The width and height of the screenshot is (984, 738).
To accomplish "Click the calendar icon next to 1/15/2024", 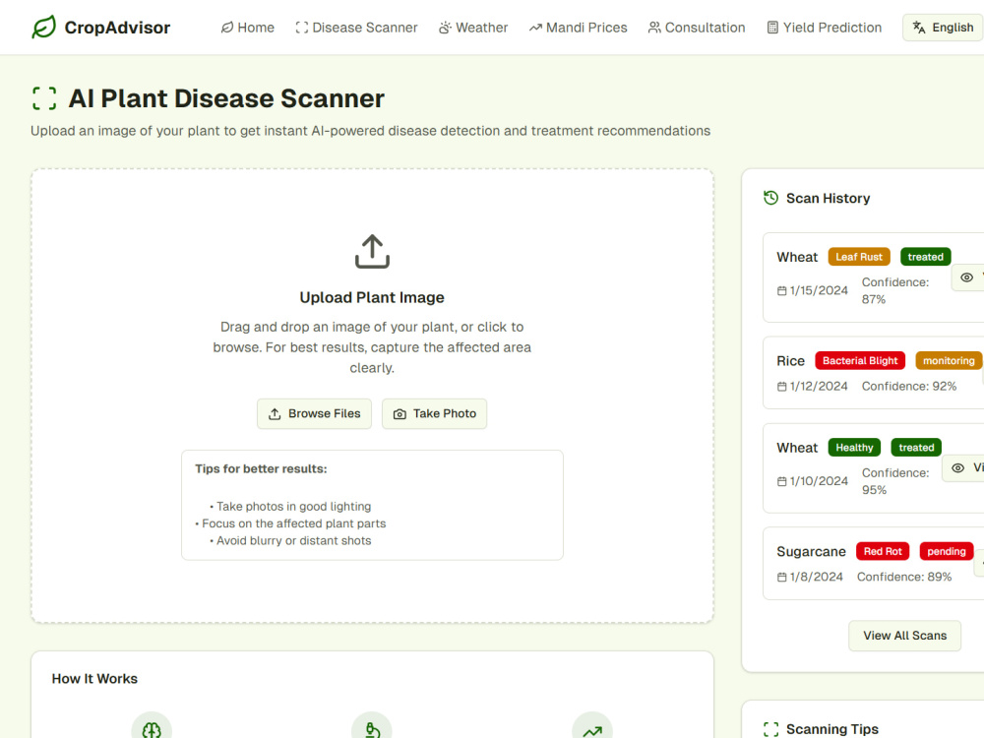I will click(782, 291).
